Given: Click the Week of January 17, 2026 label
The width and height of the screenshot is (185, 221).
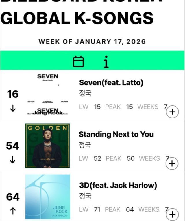Looking at the screenshot, I should pos(92,41).
